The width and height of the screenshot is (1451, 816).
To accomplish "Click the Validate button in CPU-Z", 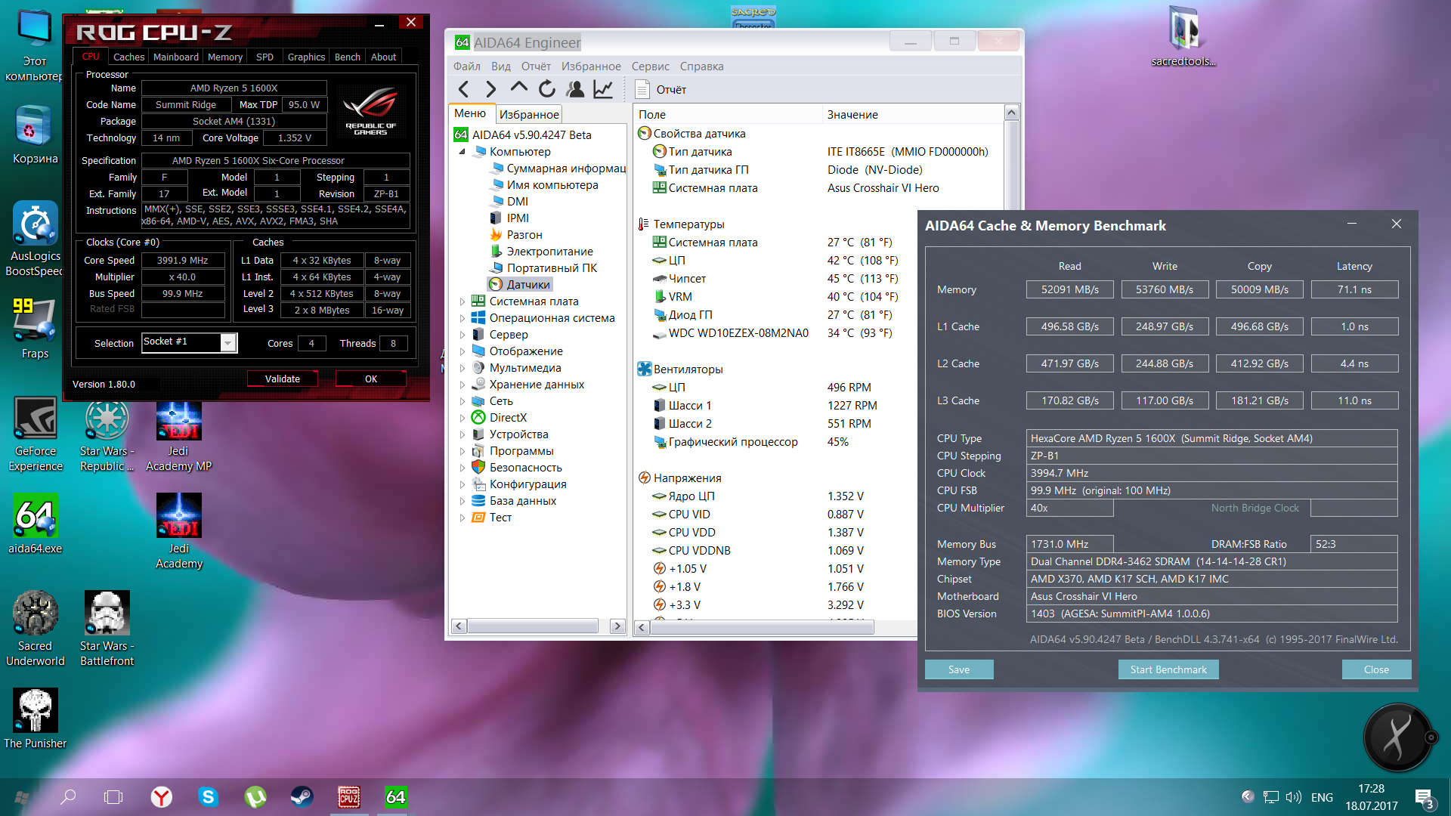I will 282,379.
